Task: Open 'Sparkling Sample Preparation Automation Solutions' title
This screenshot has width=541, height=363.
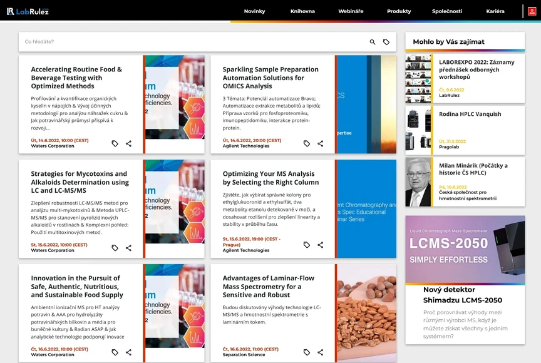Action: tap(270, 78)
